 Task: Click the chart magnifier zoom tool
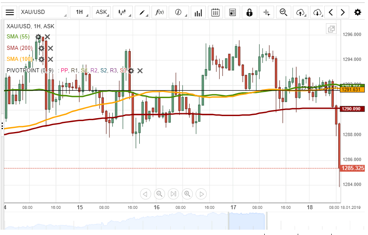pos(283,12)
